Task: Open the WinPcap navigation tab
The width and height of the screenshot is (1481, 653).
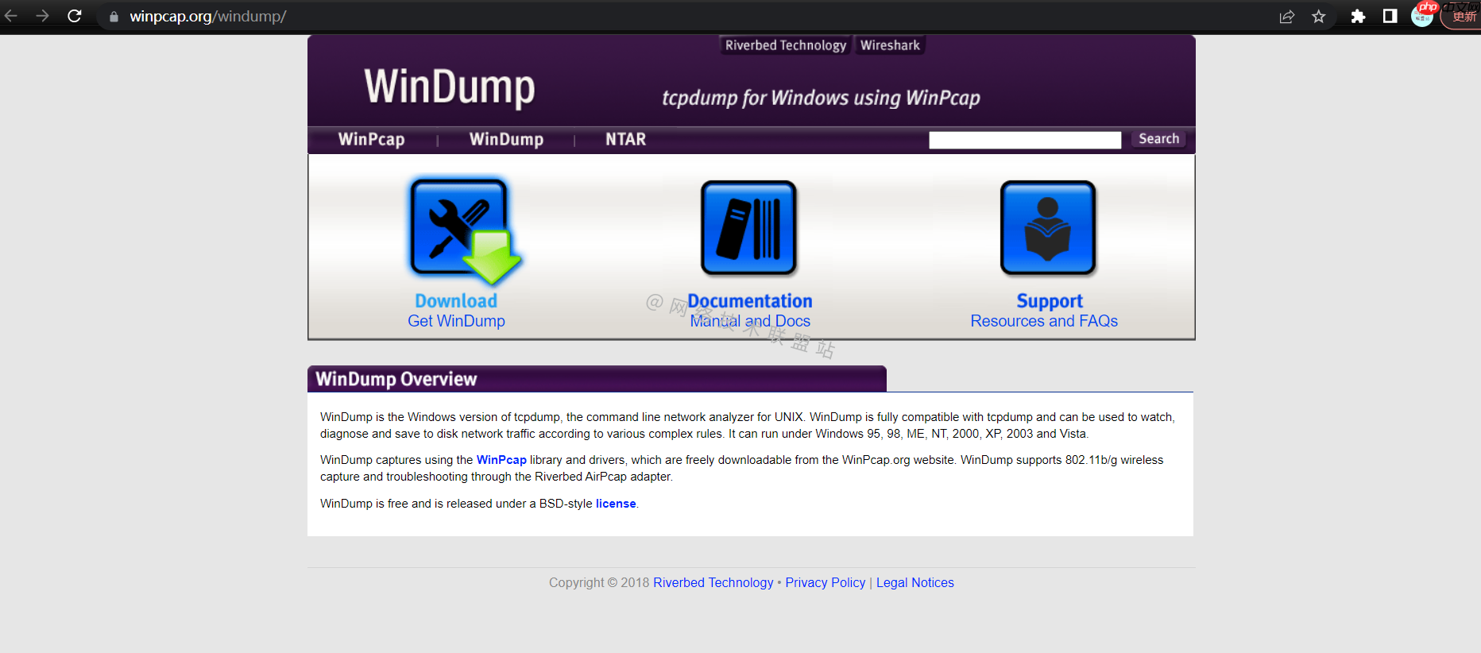Action: click(x=371, y=140)
